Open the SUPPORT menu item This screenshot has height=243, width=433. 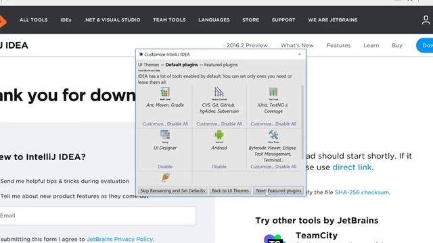[283, 20]
